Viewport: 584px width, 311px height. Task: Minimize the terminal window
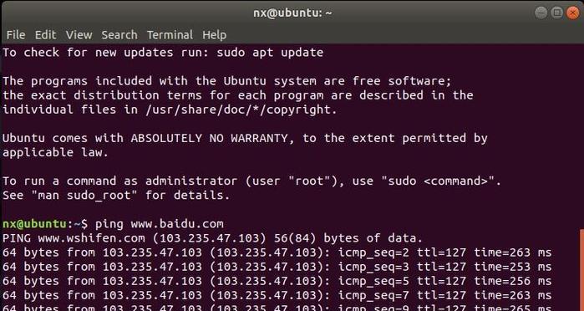[x=541, y=13]
